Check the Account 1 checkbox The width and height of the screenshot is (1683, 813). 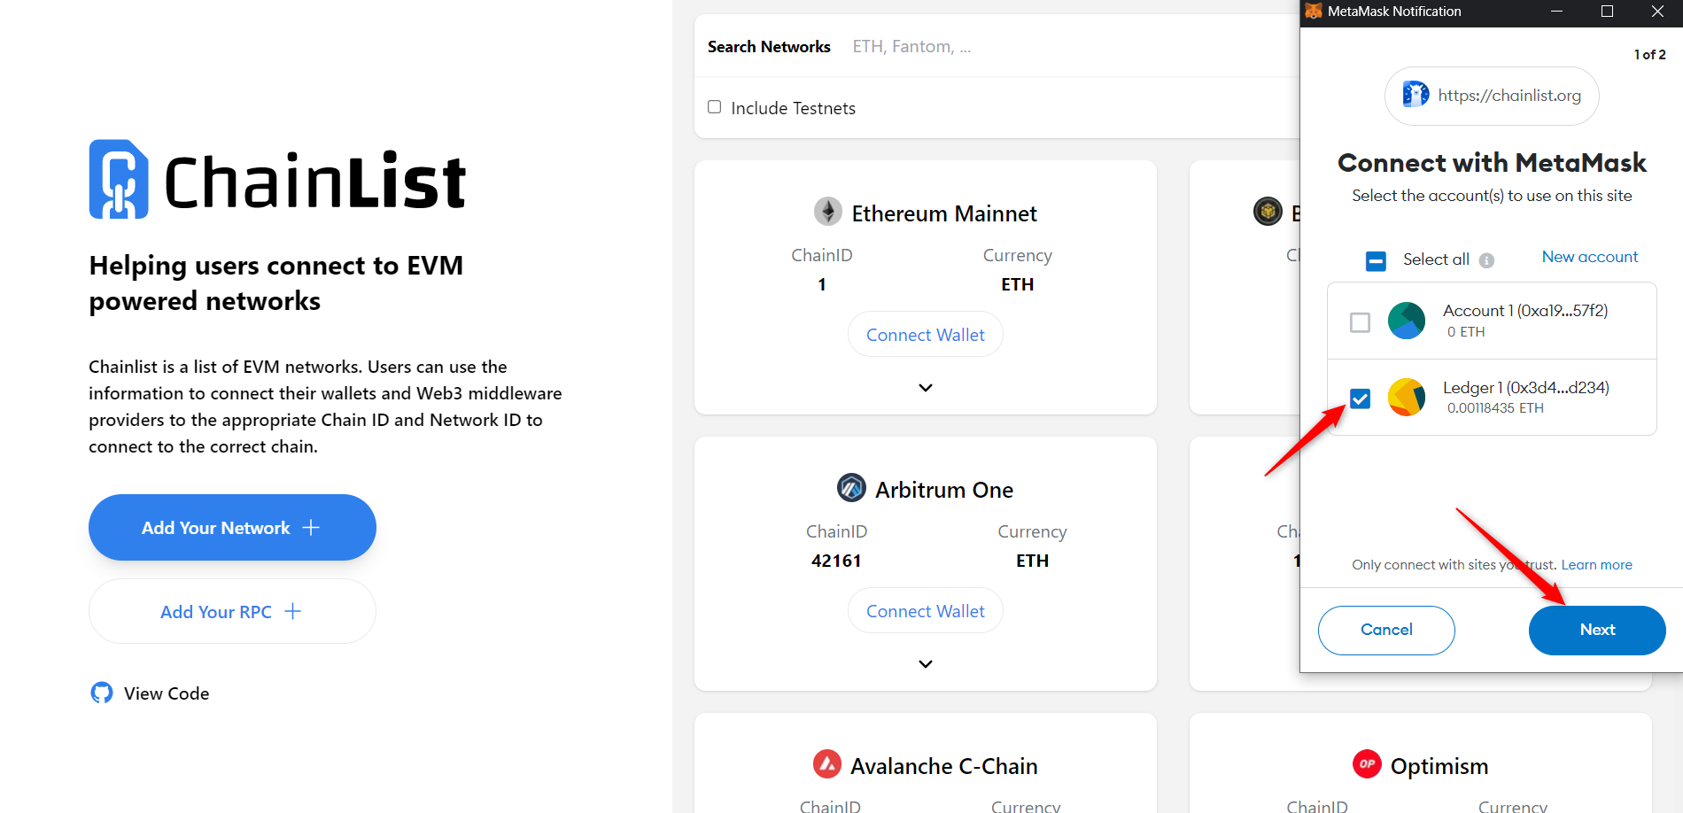1360,322
